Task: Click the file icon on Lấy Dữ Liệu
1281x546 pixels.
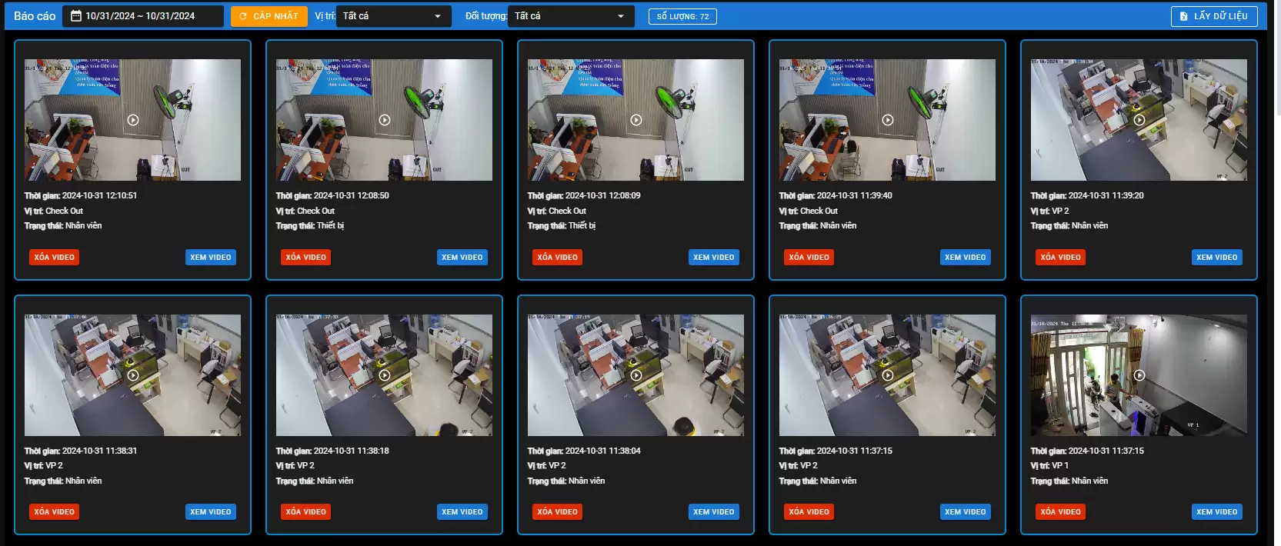Action: click(x=1183, y=16)
